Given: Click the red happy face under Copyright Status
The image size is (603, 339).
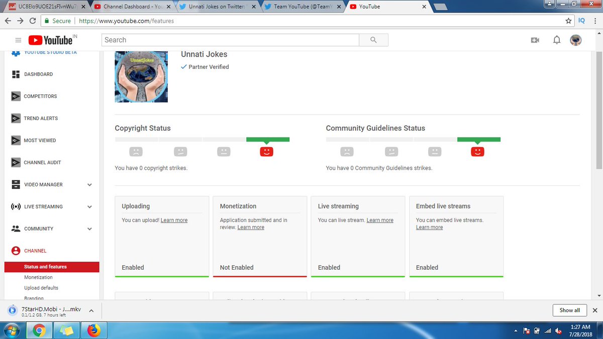Looking at the screenshot, I should tap(266, 151).
